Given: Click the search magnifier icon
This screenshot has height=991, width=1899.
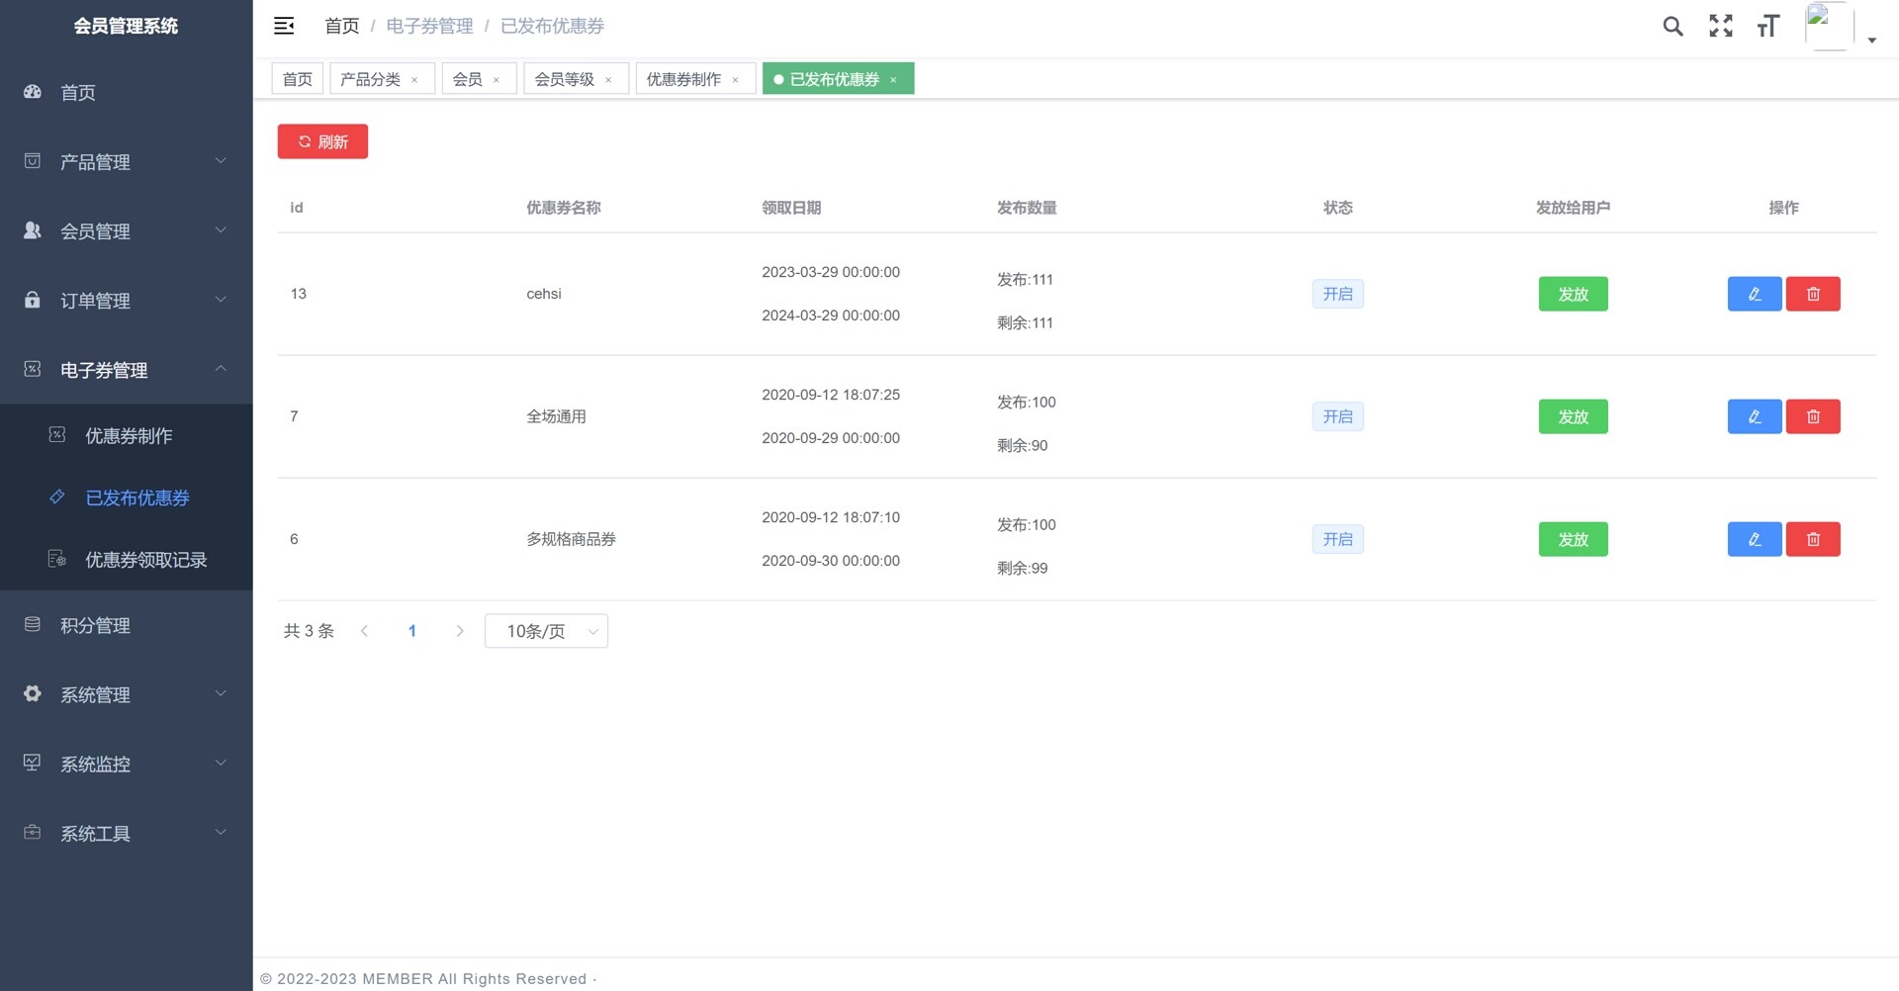Looking at the screenshot, I should click(x=1673, y=27).
